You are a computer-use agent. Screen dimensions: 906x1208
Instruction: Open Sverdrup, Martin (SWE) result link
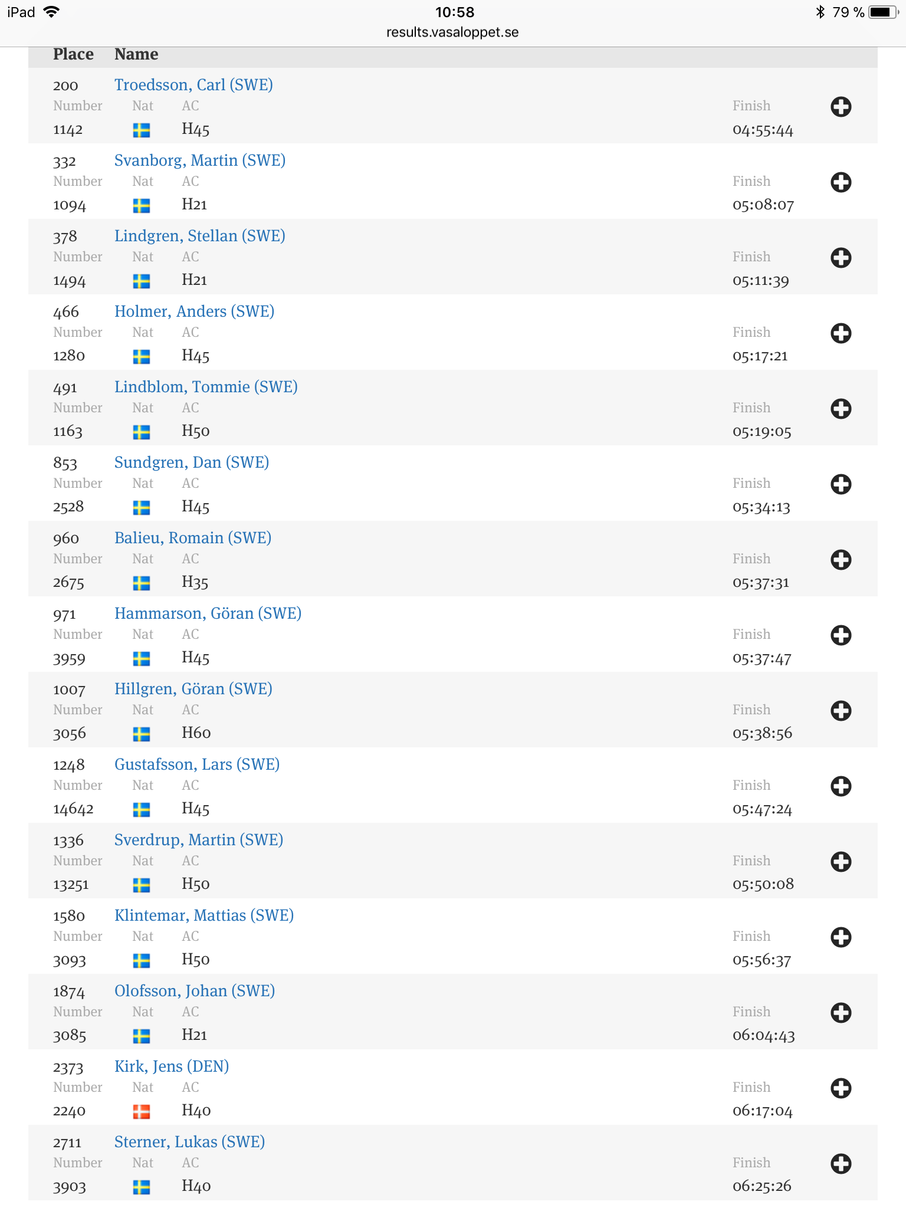(199, 840)
